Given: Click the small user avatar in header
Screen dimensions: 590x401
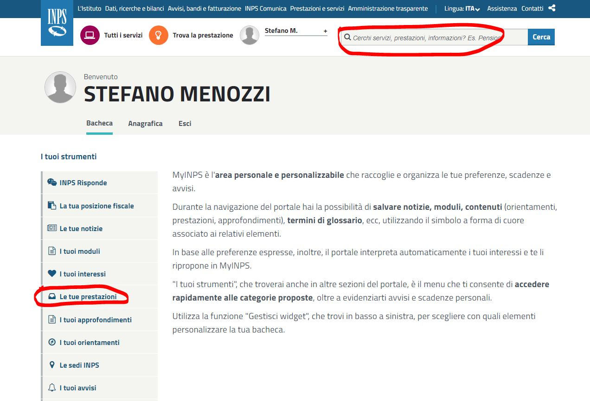Looking at the screenshot, I should [250, 35].
